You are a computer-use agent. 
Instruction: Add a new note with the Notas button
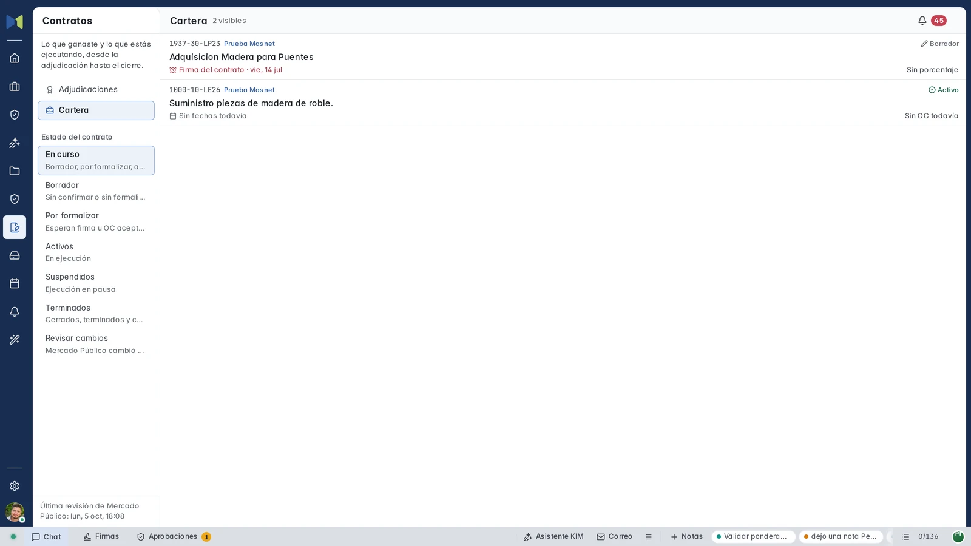click(686, 537)
